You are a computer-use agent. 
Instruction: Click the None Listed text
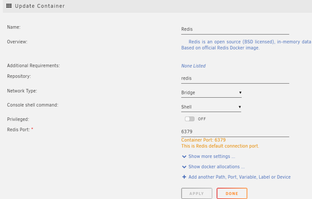193,66
